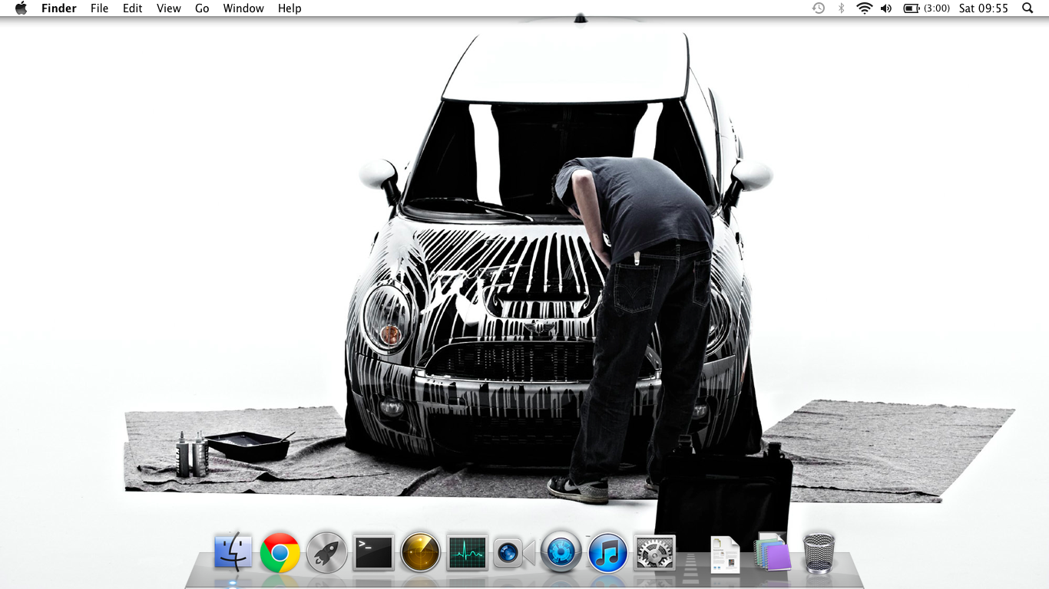The image size is (1049, 589).
Task: Open the purple folders stack in dock
Action: [x=772, y=552]
